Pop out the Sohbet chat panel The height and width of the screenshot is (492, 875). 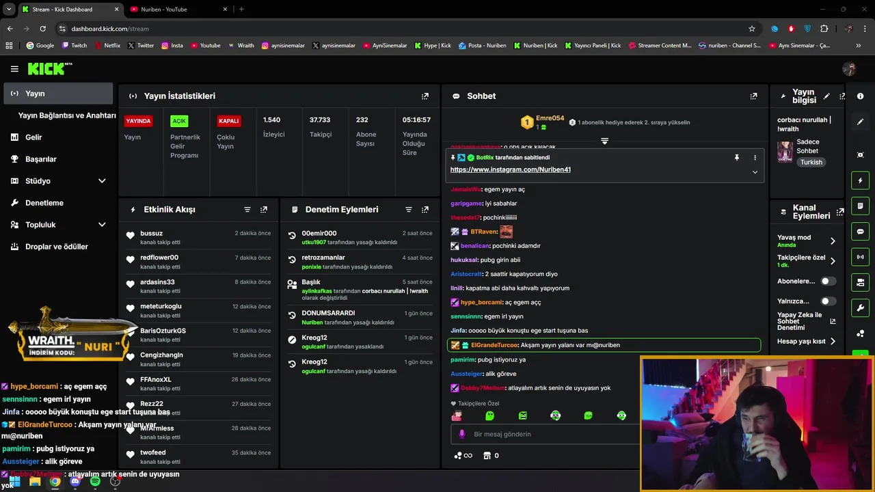(x=753, y=96)
